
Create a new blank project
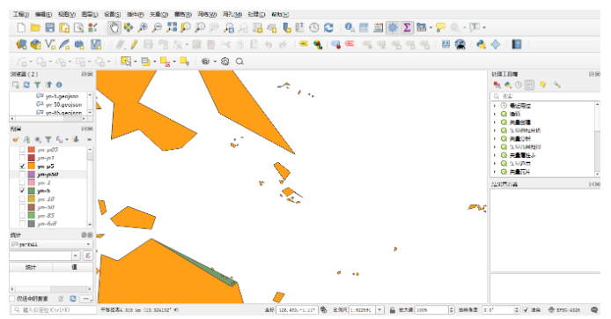tap(21, 27)
